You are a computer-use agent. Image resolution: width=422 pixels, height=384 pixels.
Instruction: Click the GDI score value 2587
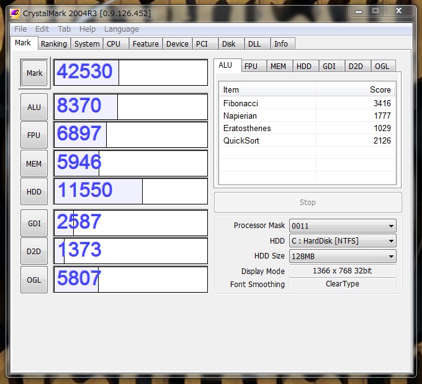[79, 222]
